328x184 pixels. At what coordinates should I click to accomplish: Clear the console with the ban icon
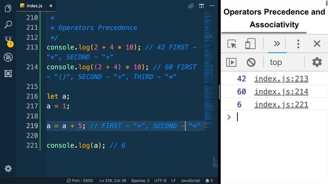click(251, 62)
